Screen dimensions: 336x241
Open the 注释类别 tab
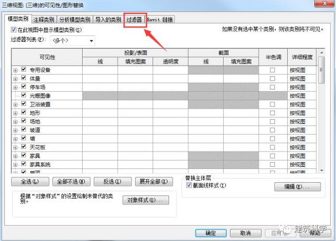coord(44,20)
